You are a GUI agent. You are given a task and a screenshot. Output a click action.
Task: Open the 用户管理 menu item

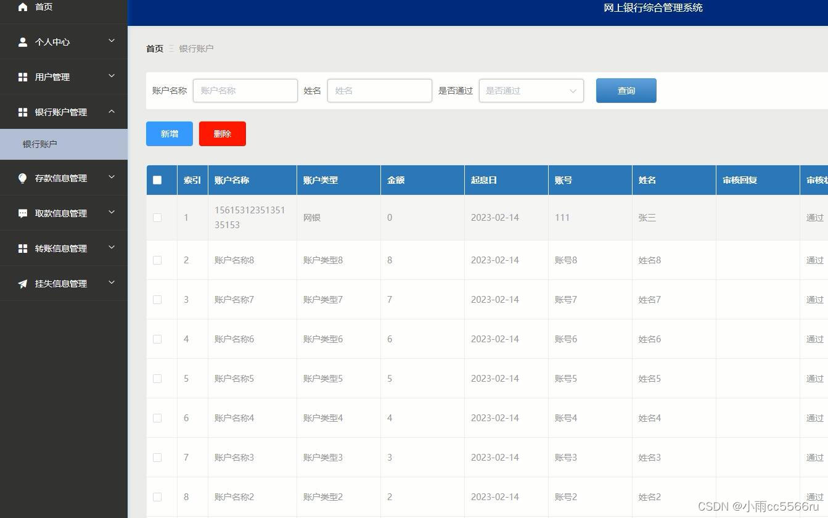64,77
